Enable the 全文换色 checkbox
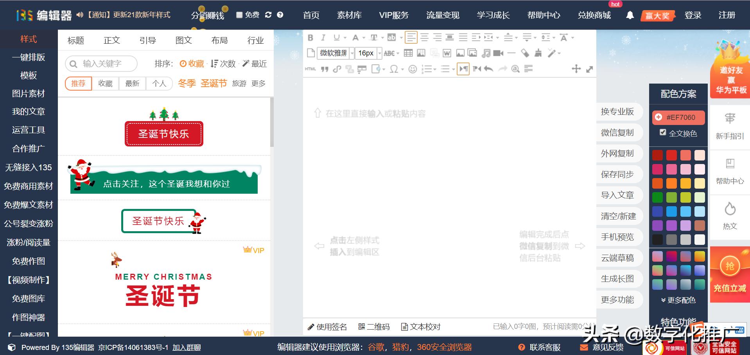The image size is (750, 355). coord(663,133)
